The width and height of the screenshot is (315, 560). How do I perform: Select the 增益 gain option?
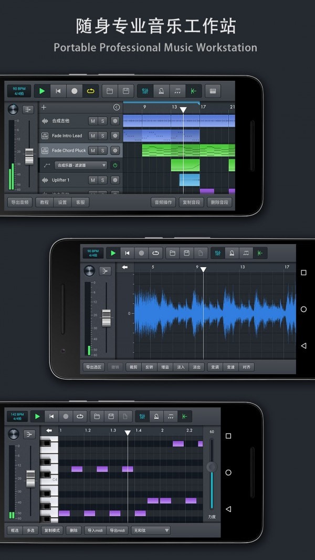click(165, 367)
